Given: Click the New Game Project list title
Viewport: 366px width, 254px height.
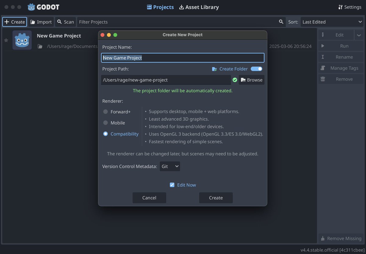Looking at the screenshot, I should pos(59,36).
